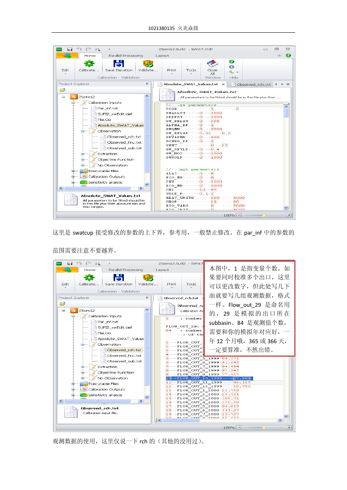The height and width of the screenshot is (490, 347).
Task: Switch to Layout ribbon tab in bottom window
Action: click(x=162, y=270)
